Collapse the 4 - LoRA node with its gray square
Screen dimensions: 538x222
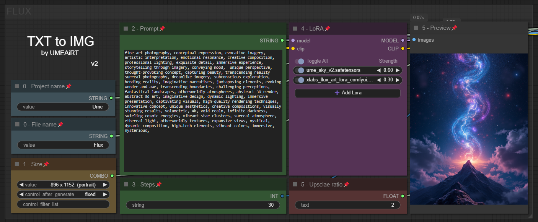click(295, 29)
